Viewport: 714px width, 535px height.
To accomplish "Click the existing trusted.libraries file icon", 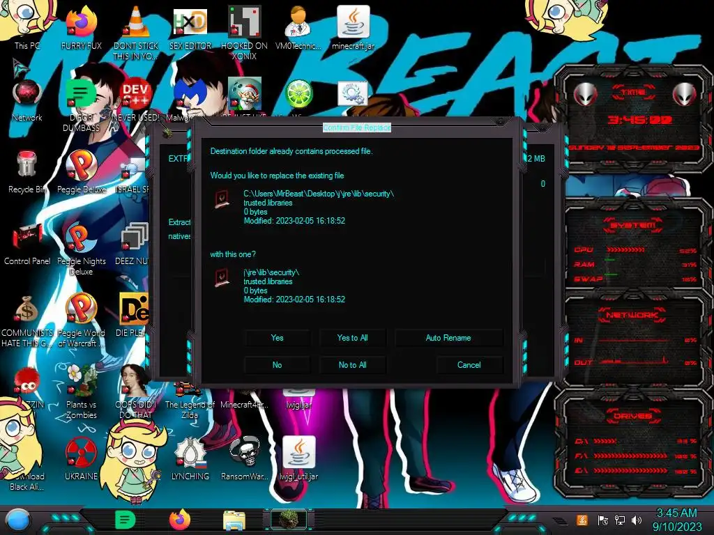I will [222, 199].
